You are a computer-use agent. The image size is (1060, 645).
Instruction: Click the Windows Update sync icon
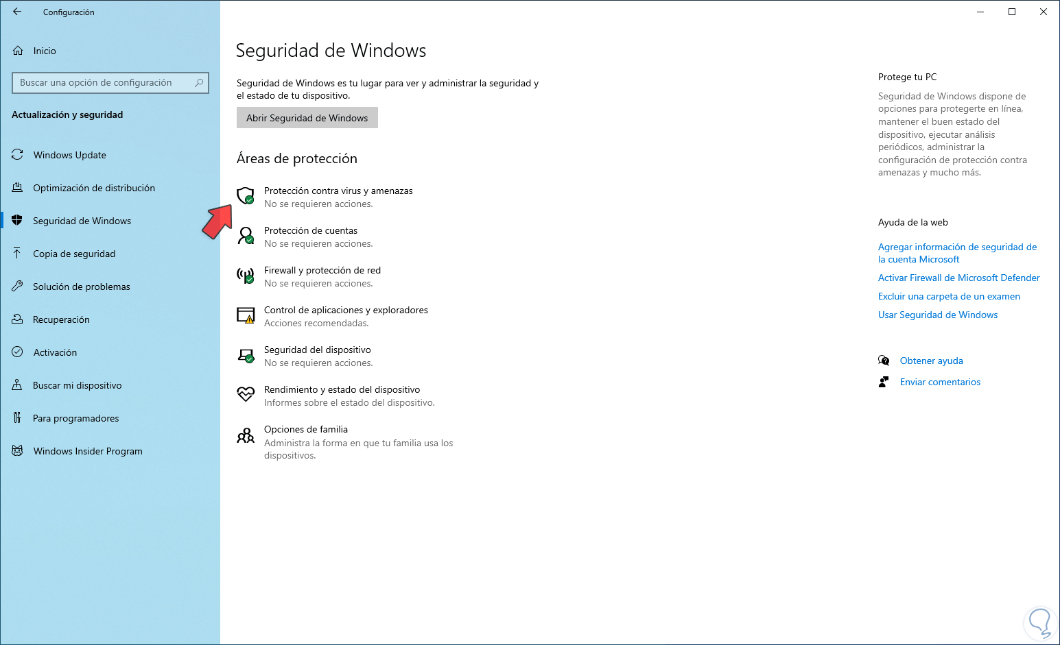coord(17,155)
